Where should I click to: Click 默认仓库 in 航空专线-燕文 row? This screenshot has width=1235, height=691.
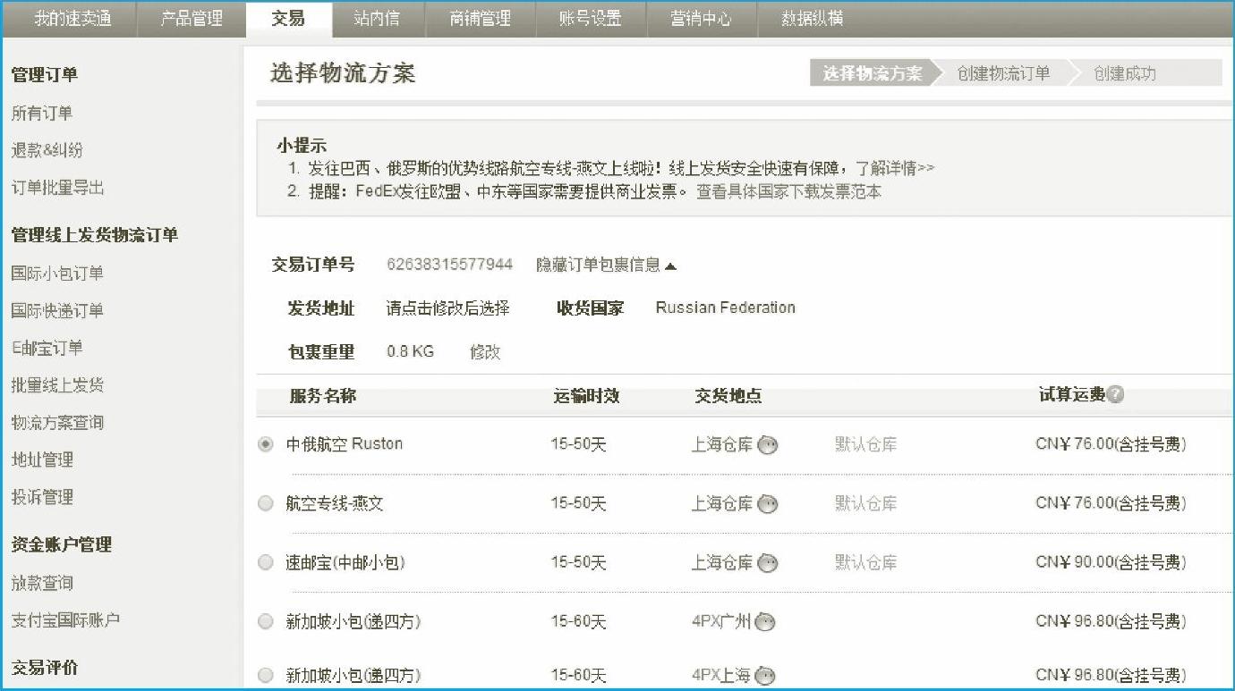866,503
